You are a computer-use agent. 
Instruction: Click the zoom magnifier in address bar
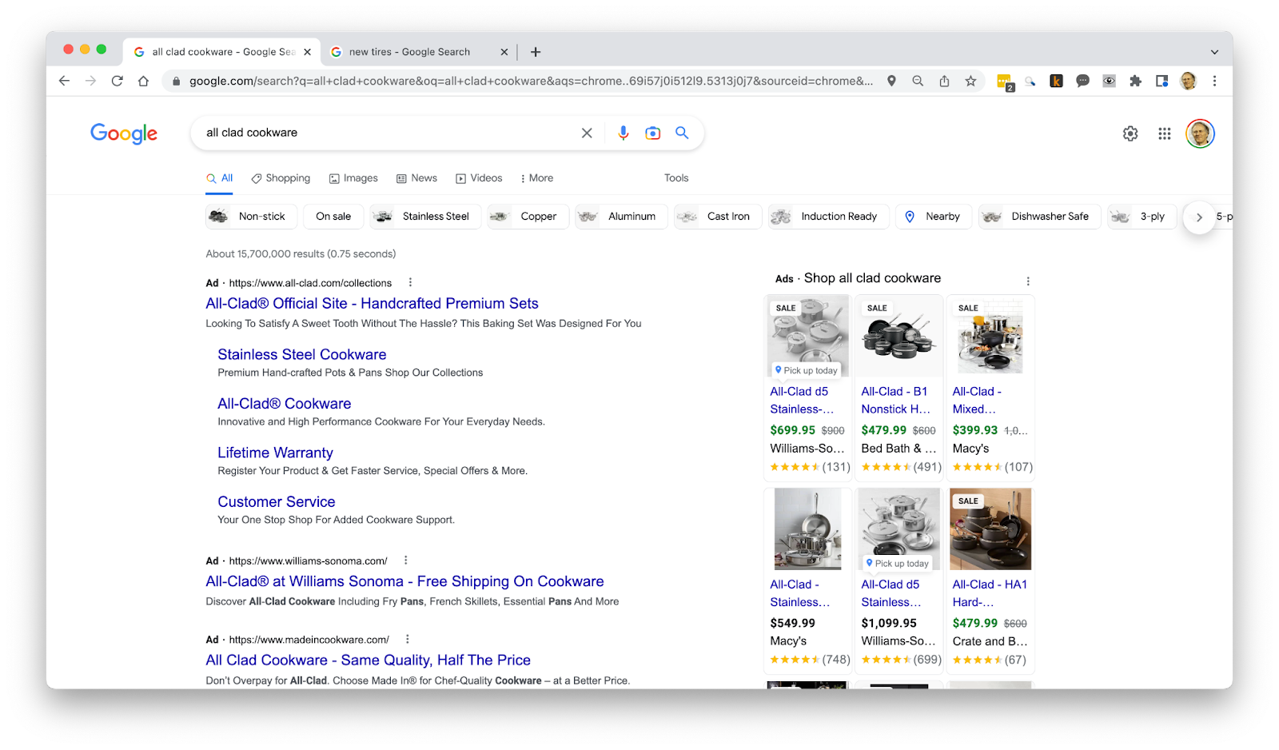click(x=918, y=81)
